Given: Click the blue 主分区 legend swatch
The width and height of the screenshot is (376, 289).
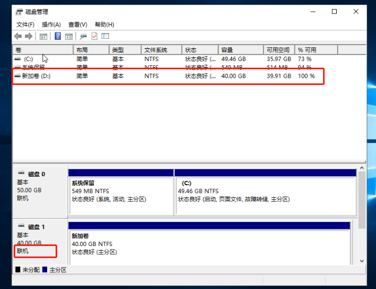Looking at the screenshot, I should 45,270.
